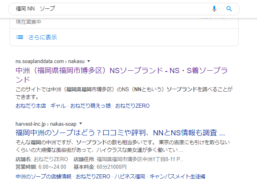Click the 店舗名: おねだりZERO text
The width and height of the screenshot is (257, 186).
click(42, 159)
